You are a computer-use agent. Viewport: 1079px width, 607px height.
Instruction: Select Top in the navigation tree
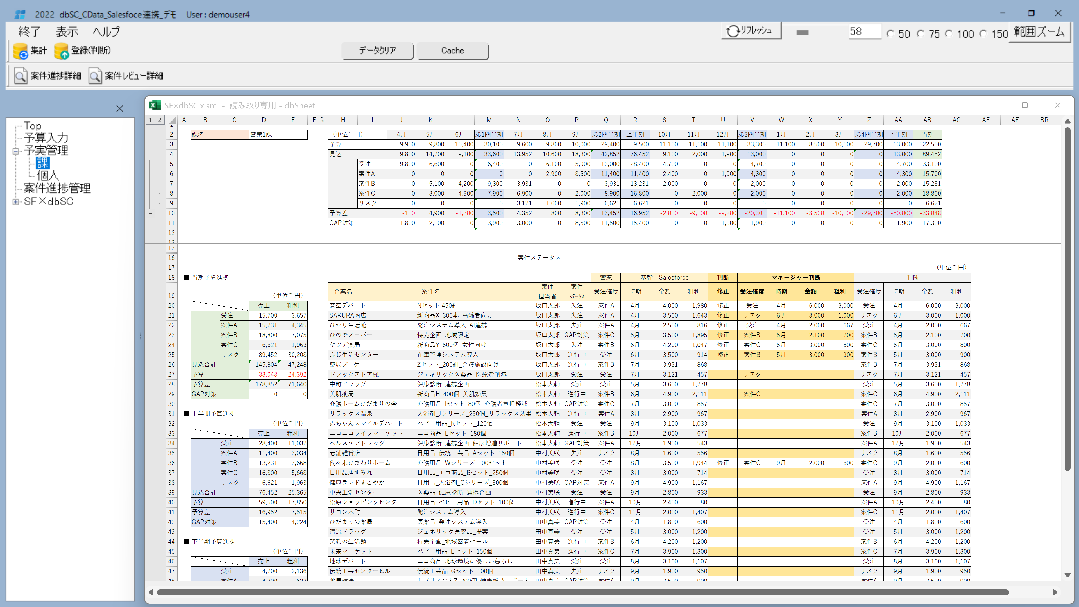point(32,126)
